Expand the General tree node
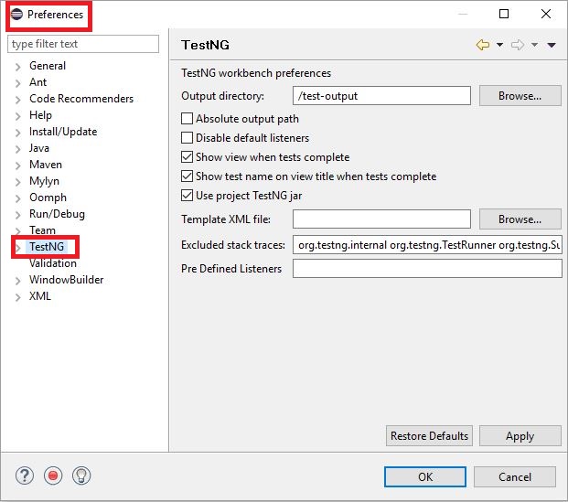 [18, 67]
